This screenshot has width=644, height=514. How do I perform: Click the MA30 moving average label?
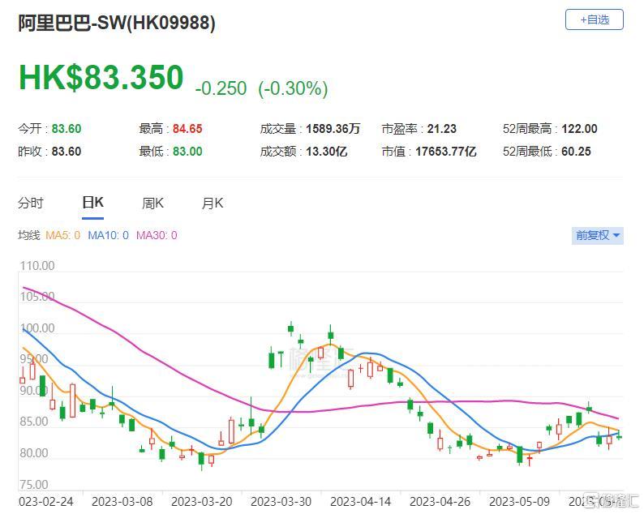click(157, 235)
